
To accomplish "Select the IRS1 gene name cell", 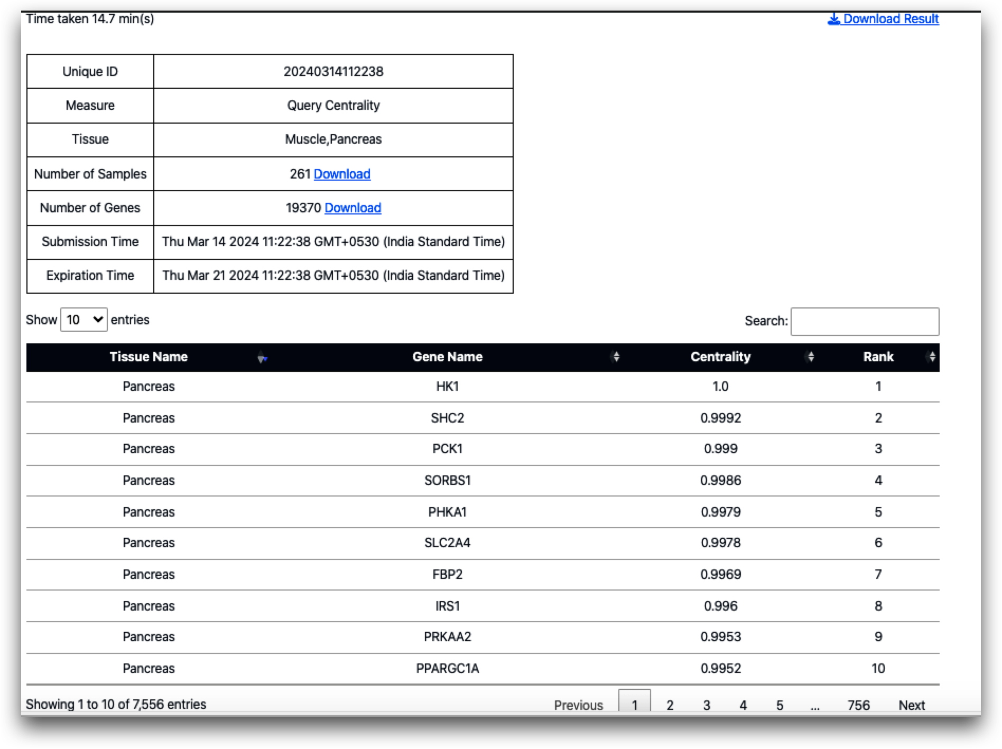I will tap(447, 606).
